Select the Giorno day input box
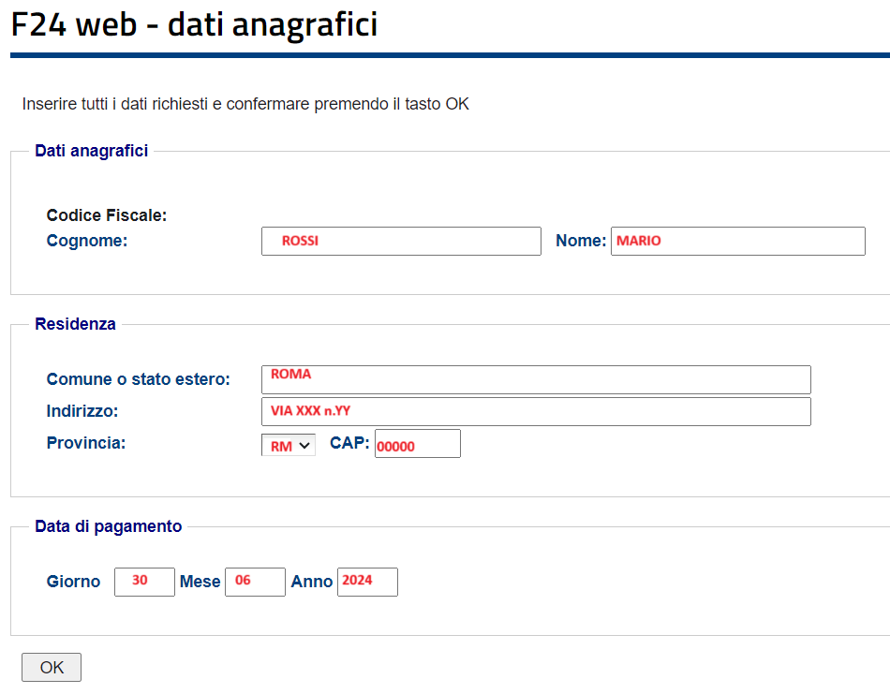The width and height of the screenshot is (890, 694). pos(144,582)
